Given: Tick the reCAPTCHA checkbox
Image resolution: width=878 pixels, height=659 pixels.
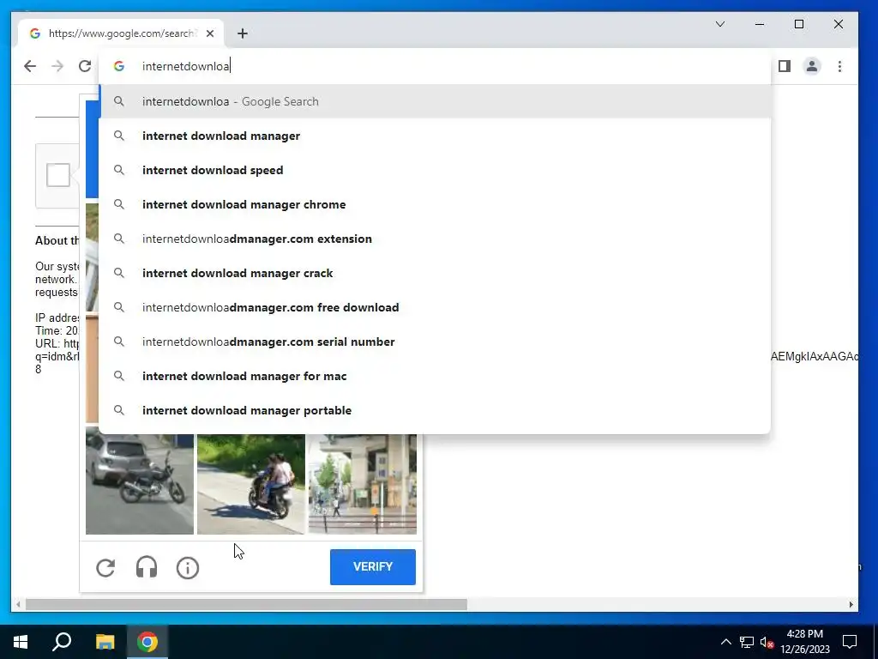Looking at the screenshot, I should coord(58,175).
